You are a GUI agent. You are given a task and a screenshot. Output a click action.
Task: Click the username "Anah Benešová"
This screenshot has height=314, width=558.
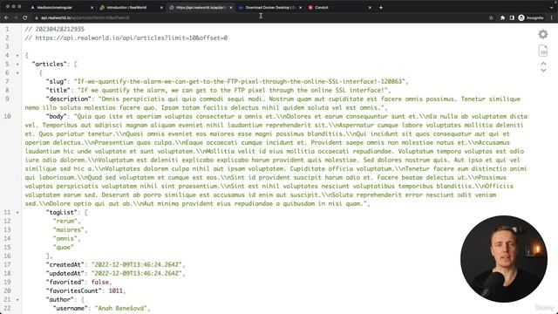121,308
